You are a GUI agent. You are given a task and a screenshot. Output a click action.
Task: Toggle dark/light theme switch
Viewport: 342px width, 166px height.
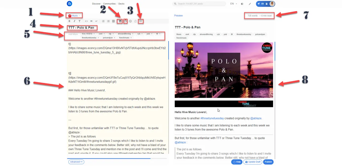click(242, 4)
